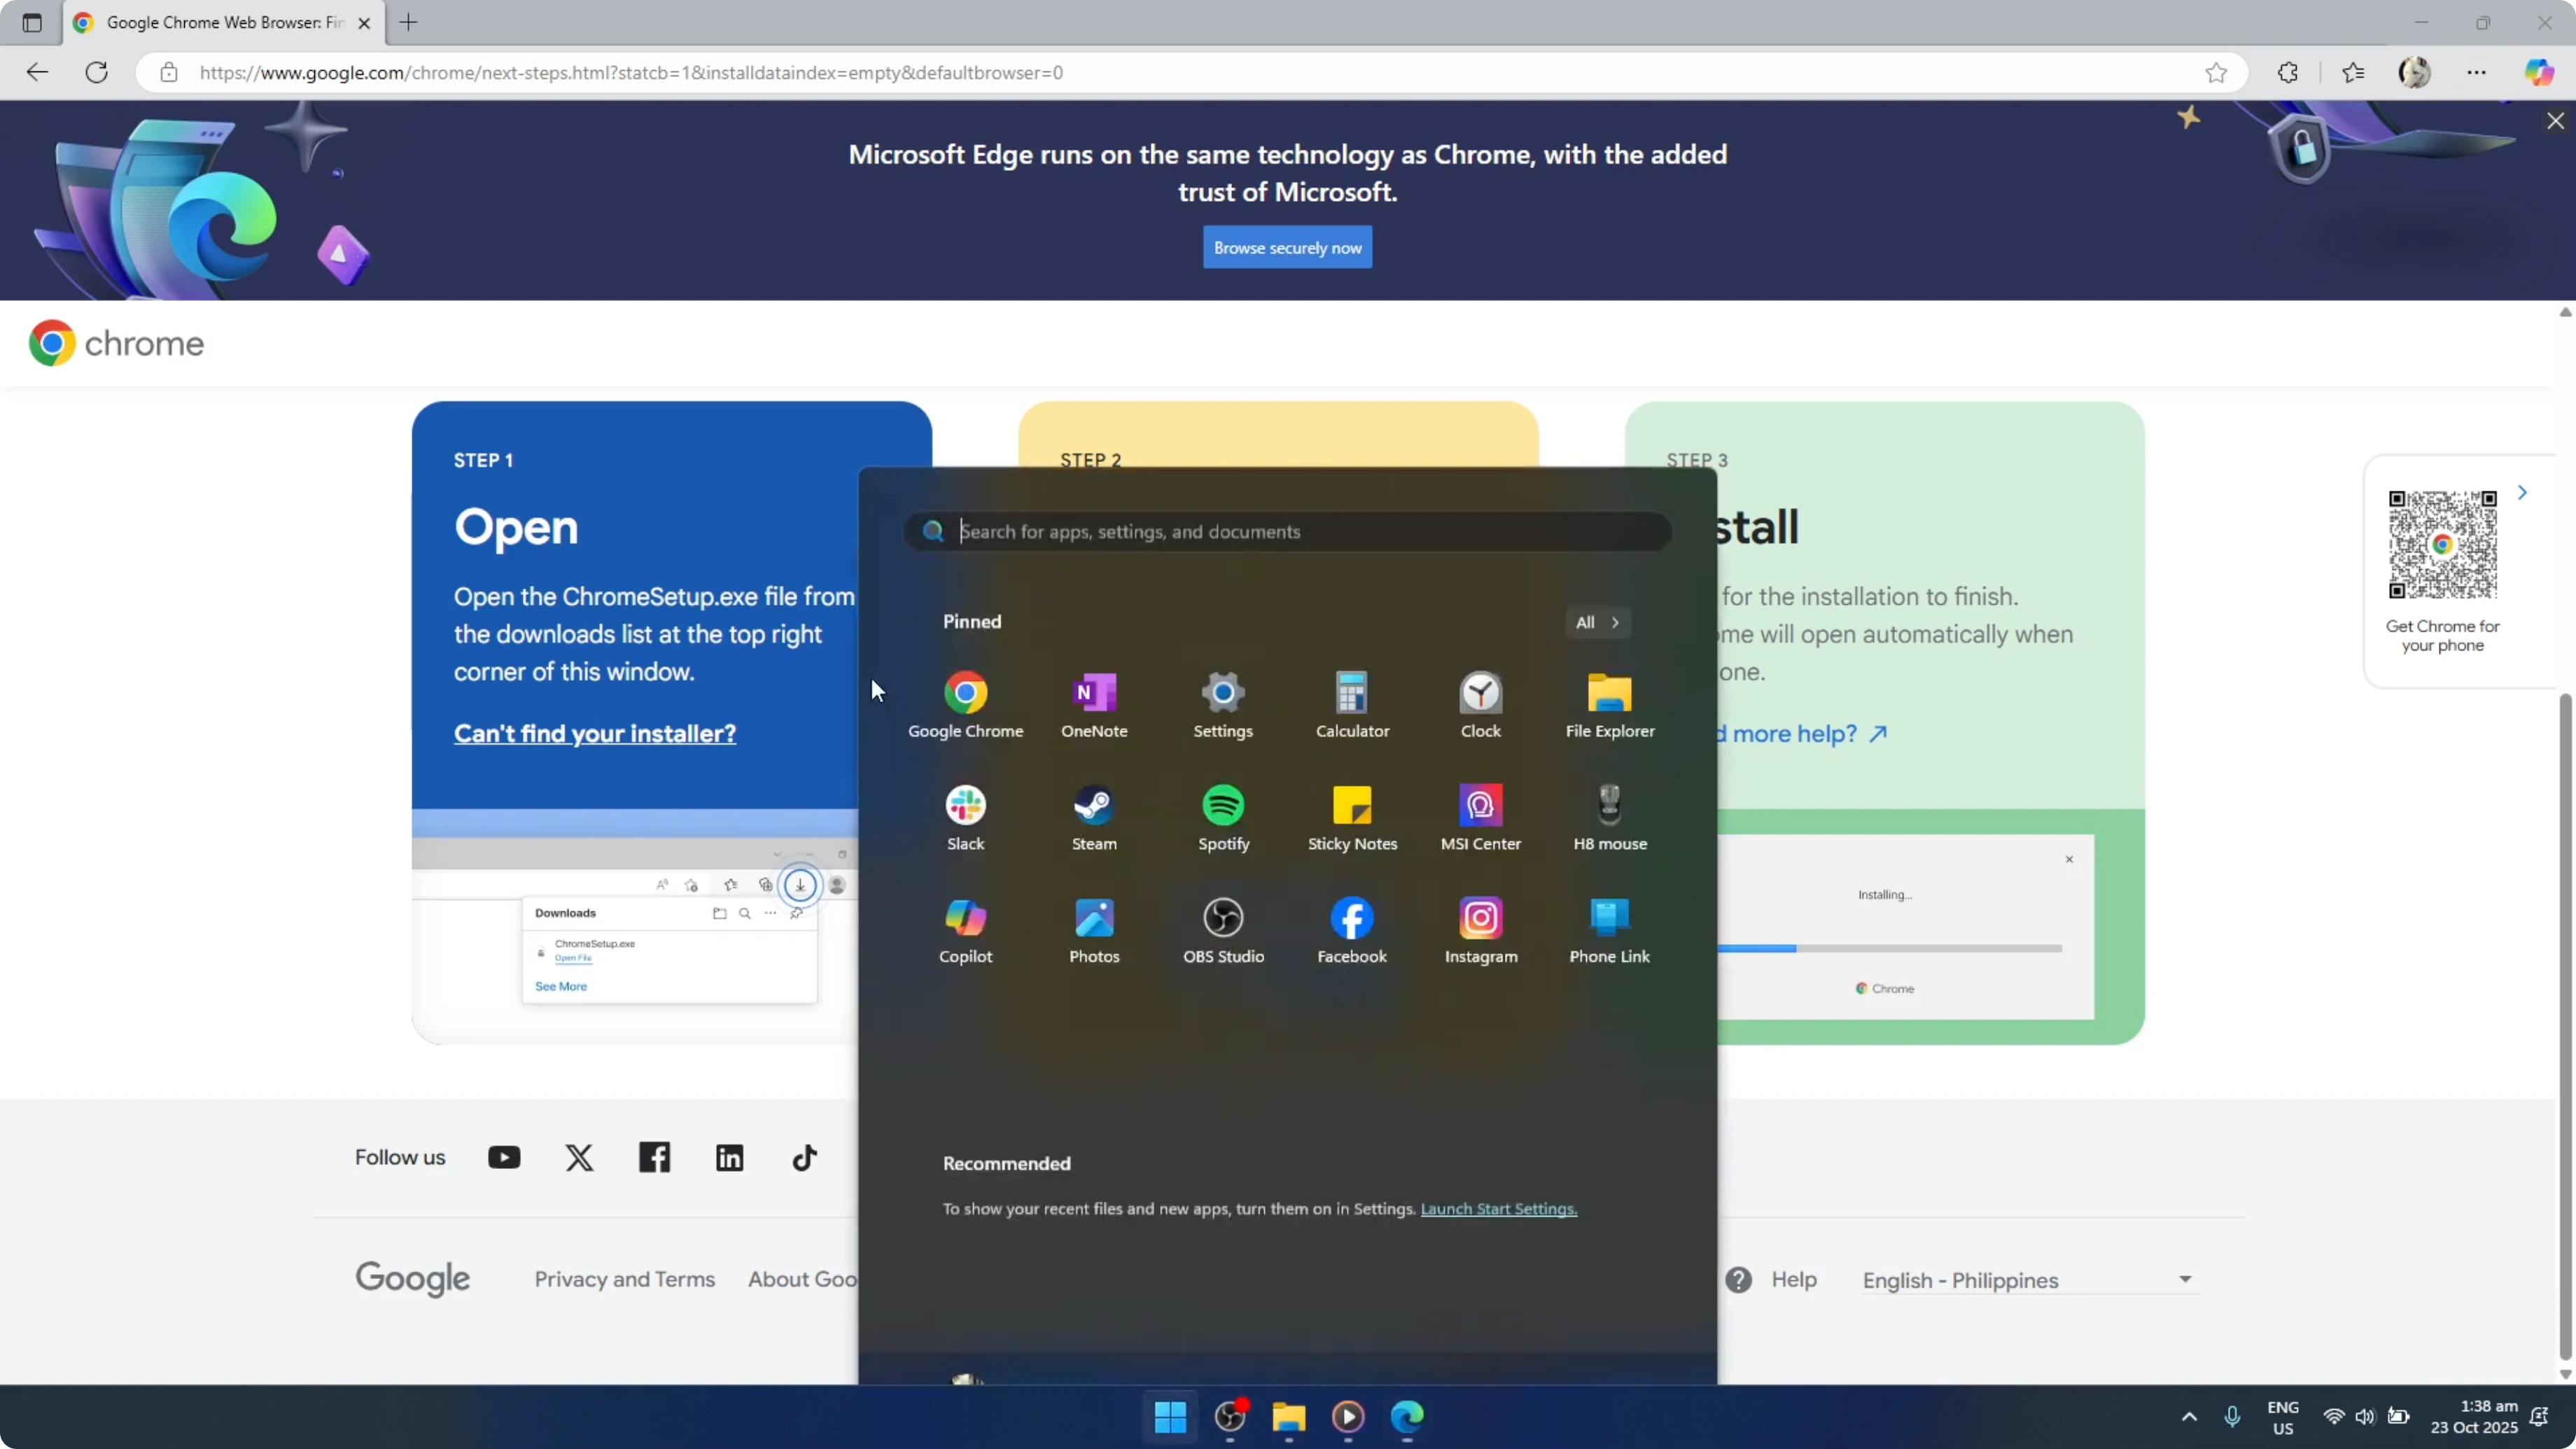
Task: Open Google's YouTube channel icon
Action: pos(504,1157)
